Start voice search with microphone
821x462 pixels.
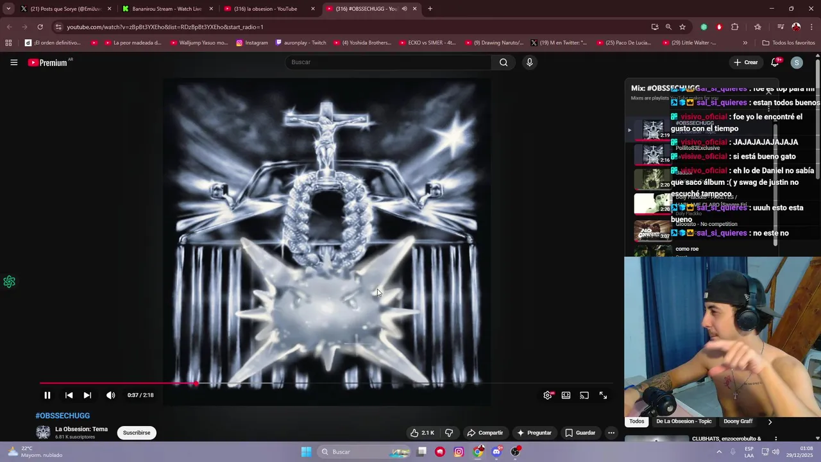tap(529, 62)
